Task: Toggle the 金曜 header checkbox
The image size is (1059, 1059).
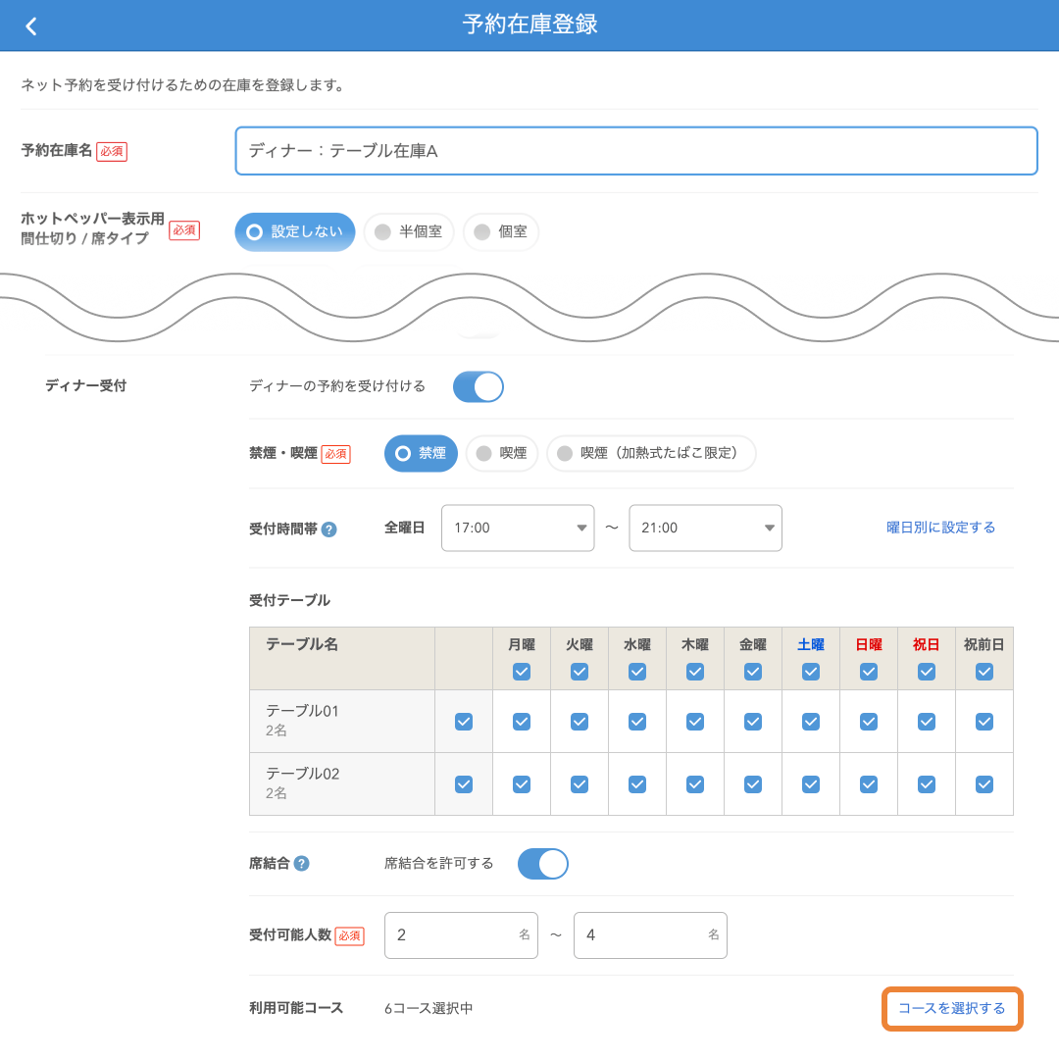Action: pos(753,672)
